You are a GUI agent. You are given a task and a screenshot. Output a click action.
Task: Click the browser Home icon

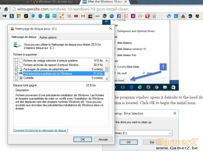(6, 9)
